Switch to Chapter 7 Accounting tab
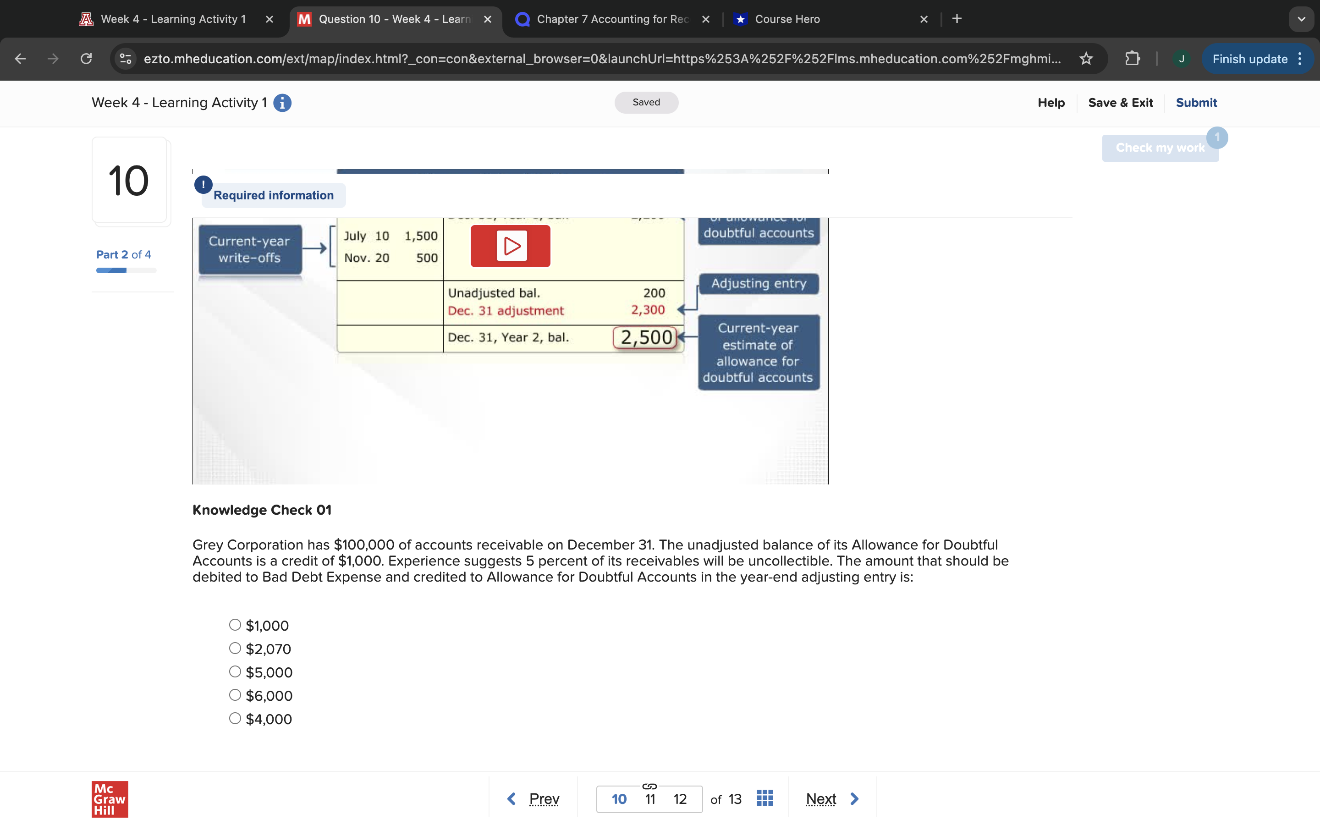The image size is (1320, 825). (612, 19)
